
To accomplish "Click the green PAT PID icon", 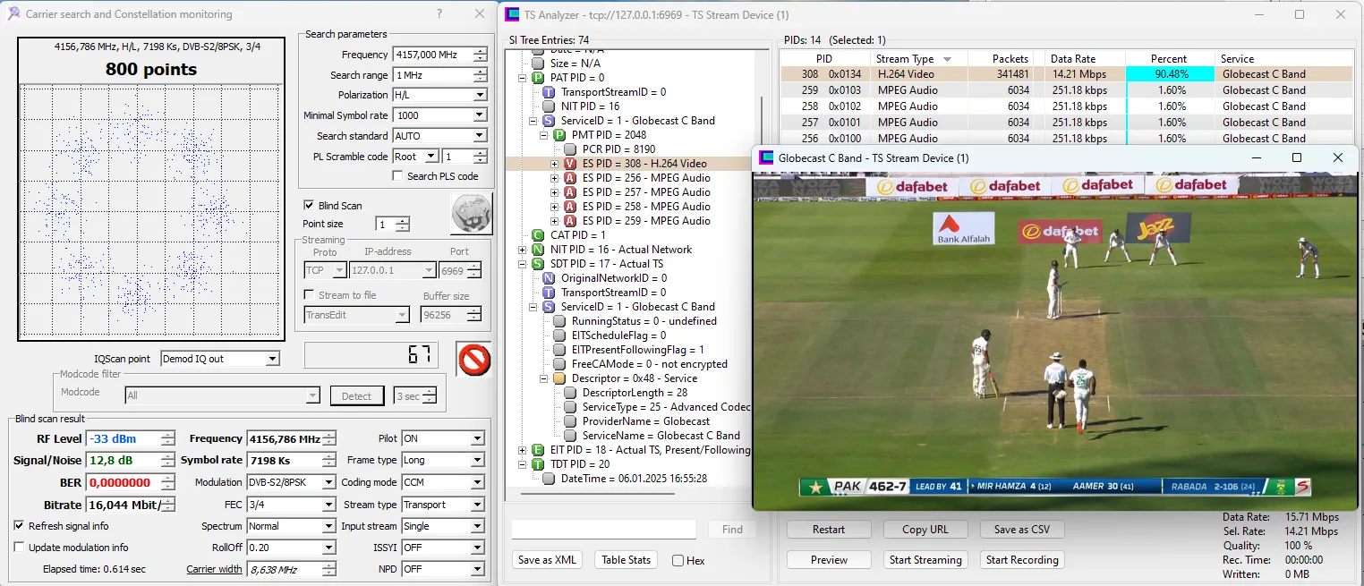I will click(538, 78).
